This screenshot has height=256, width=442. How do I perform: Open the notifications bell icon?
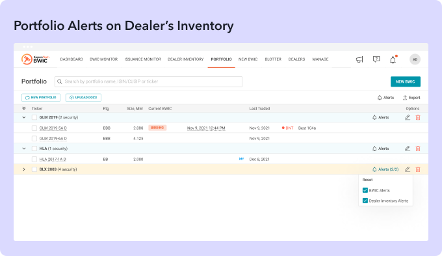(393, 60)
